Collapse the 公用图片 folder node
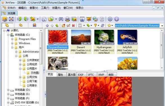This screenshot has height=106, width=165. pyautogui.click(x=20, y=69)
